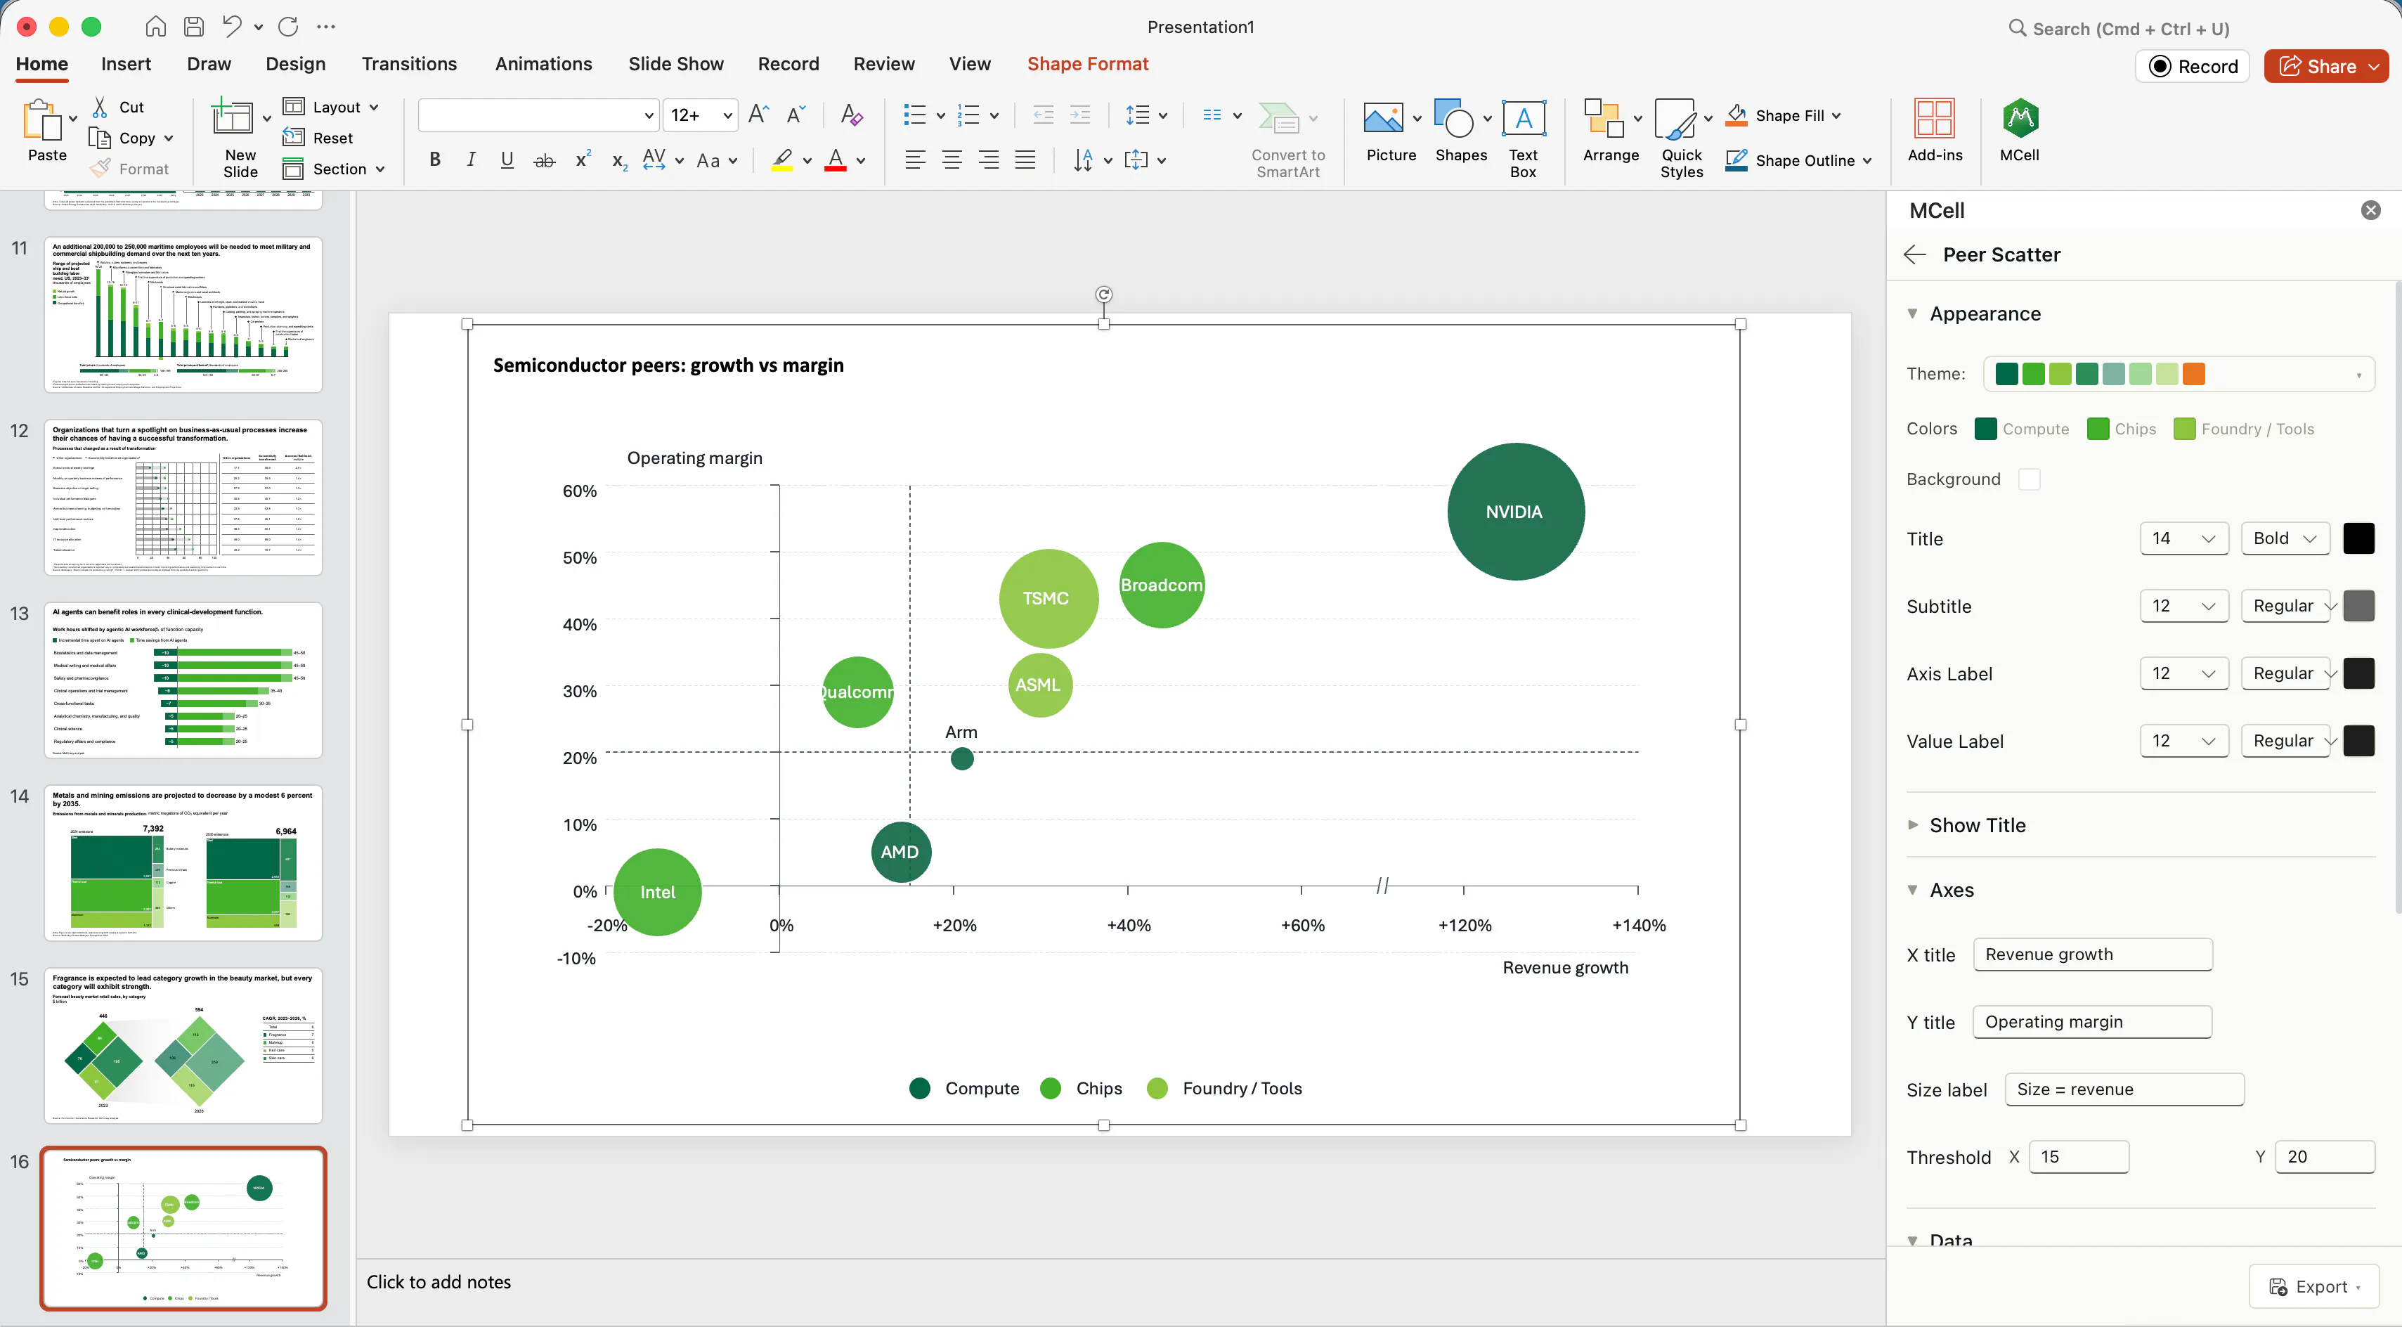Apply subscript formatting

coord(619,160)
